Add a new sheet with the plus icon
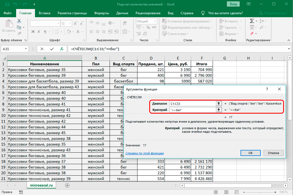 [67, 185]
